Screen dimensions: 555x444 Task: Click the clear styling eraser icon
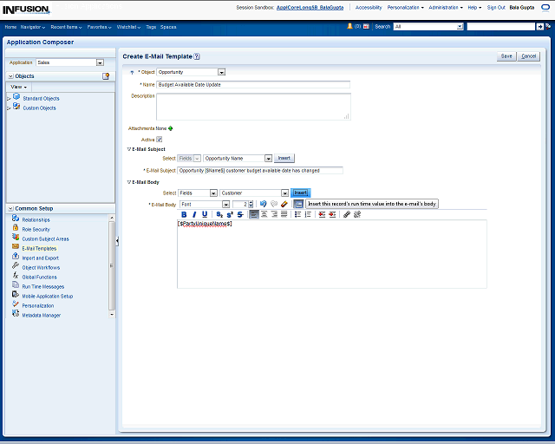(284, 205)
